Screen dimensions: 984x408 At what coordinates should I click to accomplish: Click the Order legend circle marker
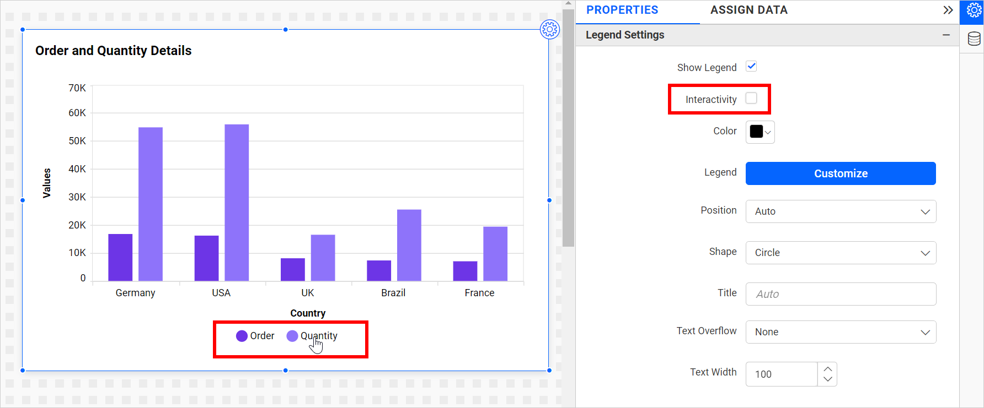[242, 336]
